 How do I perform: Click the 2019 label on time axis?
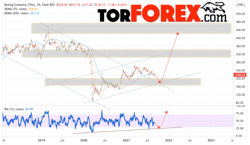pos(41,140)
